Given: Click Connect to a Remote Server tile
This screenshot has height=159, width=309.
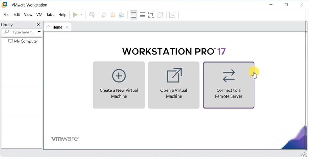Looking at the screenshot, I should click(x=229, y=85).
